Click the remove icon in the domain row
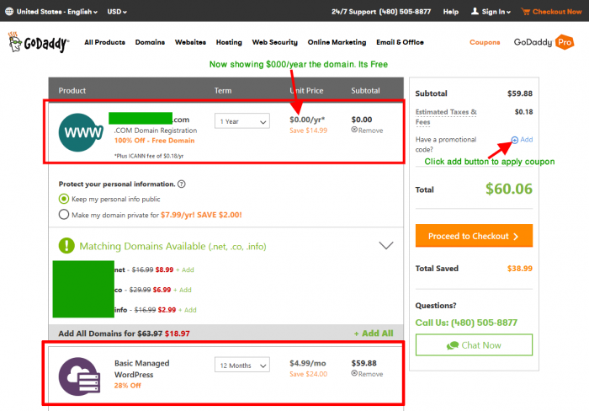This screenshot has width=589, height=411. [x=354, y=130]
